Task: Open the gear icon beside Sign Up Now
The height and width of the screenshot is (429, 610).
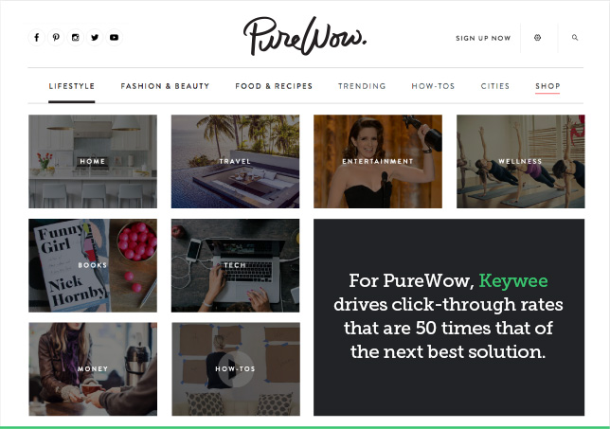Action: [x=537, y=38]
